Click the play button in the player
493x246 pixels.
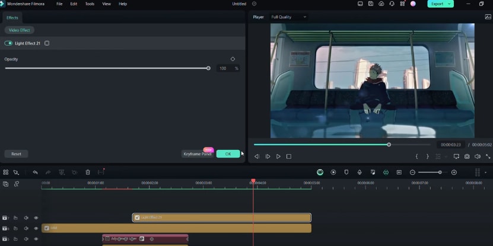278,156
